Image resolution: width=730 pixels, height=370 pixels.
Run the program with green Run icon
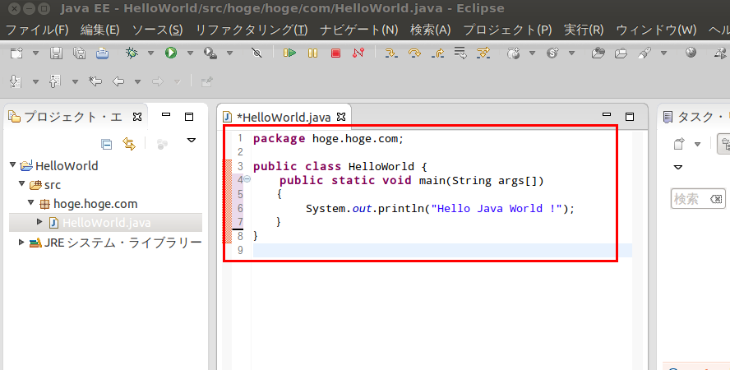[x=171, y=53]
